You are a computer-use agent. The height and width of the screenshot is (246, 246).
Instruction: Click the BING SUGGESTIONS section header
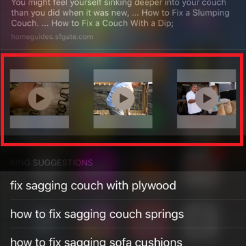pyautogui.click(x=51, y=163)
